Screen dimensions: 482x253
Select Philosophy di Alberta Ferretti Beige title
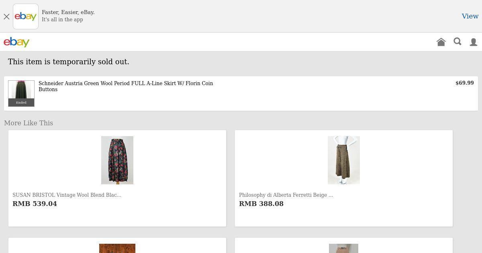[286, 195]
